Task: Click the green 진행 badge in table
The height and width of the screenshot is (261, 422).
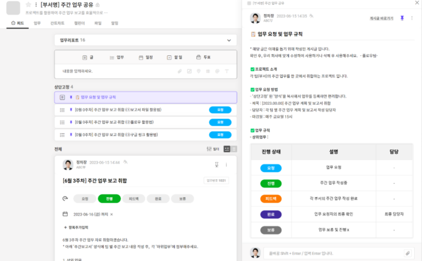Action: coord(271,183)
